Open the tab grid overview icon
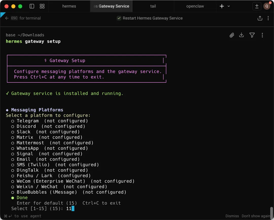 click(42, 6)
